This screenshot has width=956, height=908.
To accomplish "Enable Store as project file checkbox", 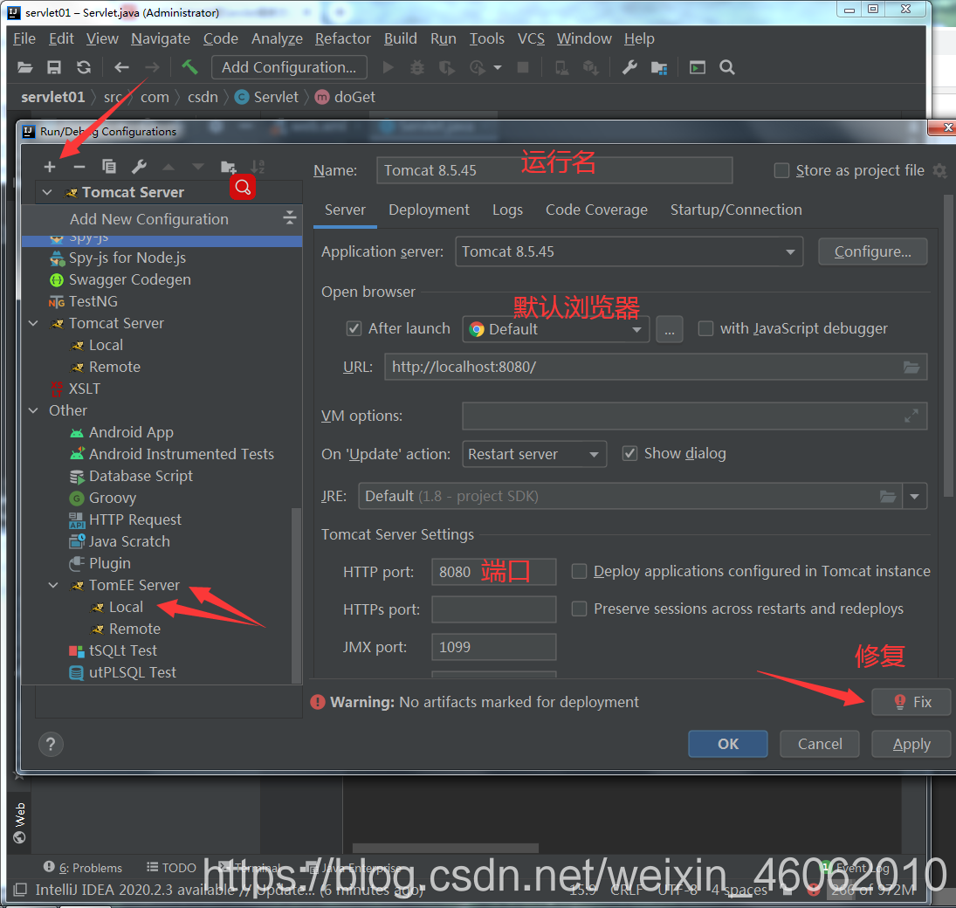I will [781, 170].
